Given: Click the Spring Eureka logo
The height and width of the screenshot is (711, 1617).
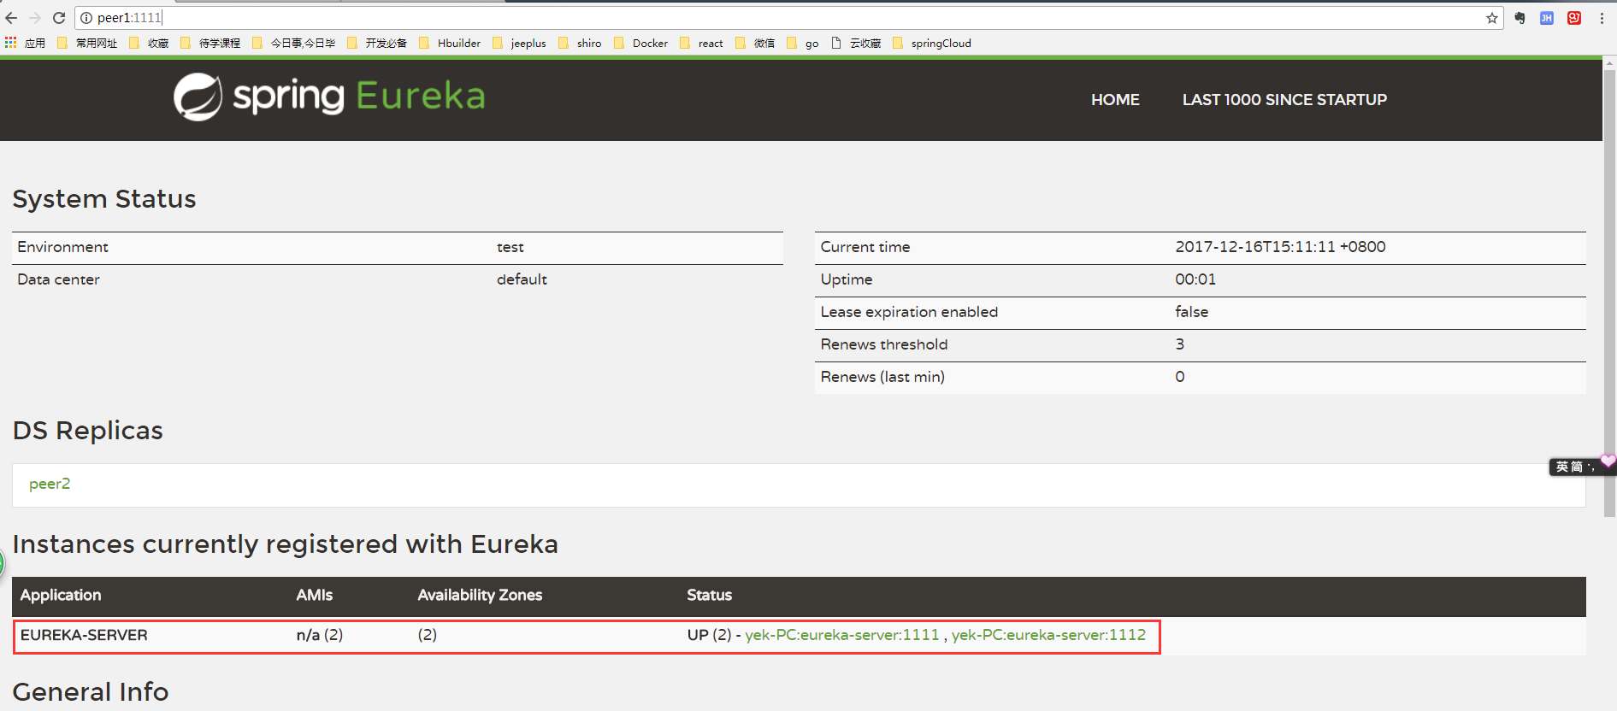Looking at the screenshot, I should pos(329,97).
